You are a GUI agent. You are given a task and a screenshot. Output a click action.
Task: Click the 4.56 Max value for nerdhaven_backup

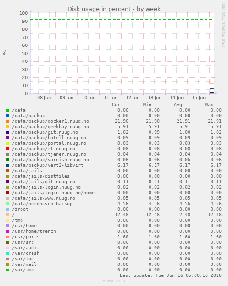[216, 204]
